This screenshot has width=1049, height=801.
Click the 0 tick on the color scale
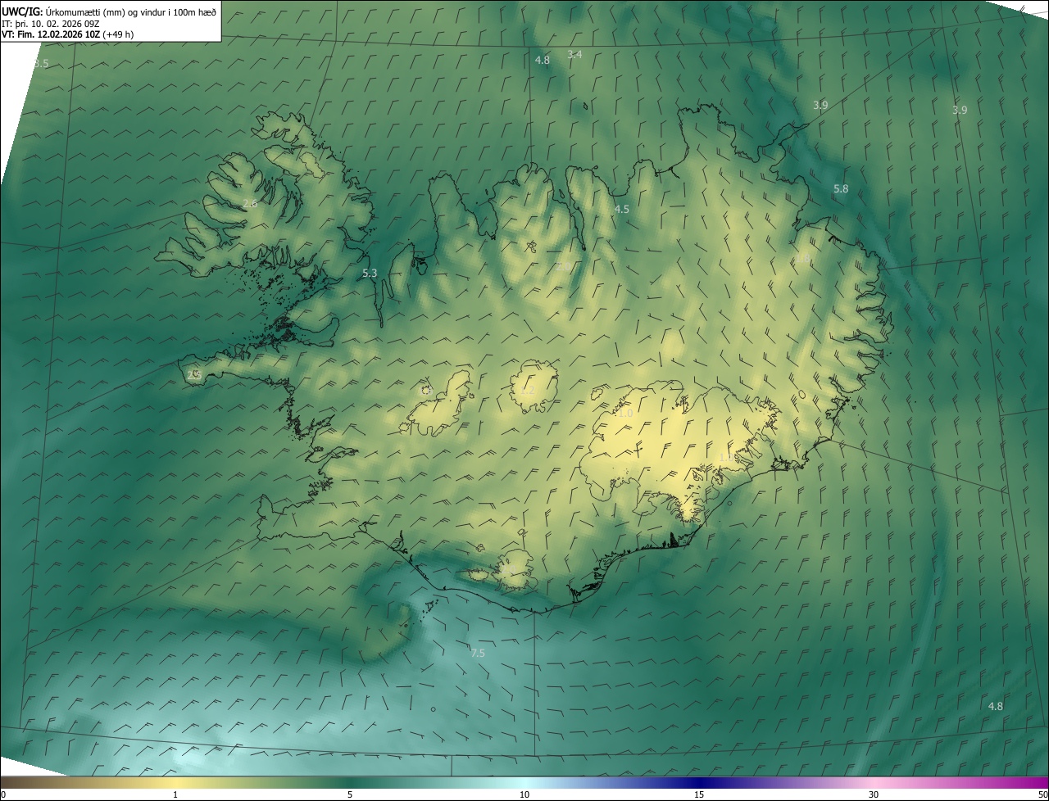coord(3,794)
